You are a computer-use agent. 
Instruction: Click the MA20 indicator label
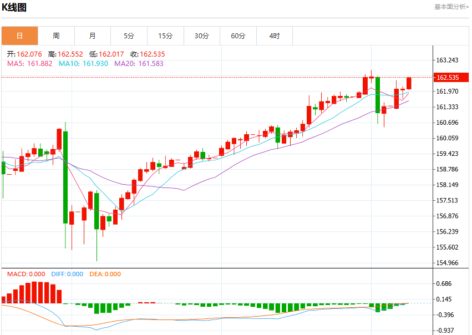139,64
